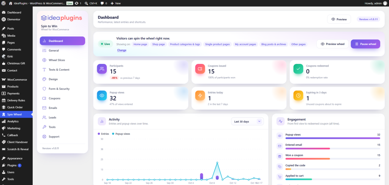The width and height of the screenshot is (389, 185).
Task: Open WooCommerce in the WordPress sidebar
Action: pyautogui.click(x=16, y=79)
